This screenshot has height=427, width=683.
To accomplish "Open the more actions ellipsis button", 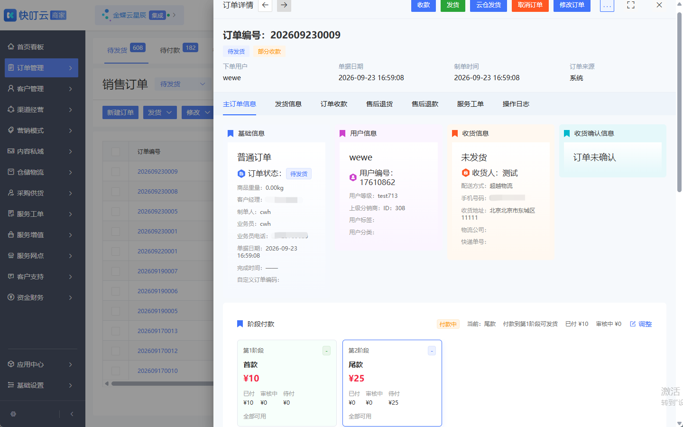I will click(x=607, y=5).
